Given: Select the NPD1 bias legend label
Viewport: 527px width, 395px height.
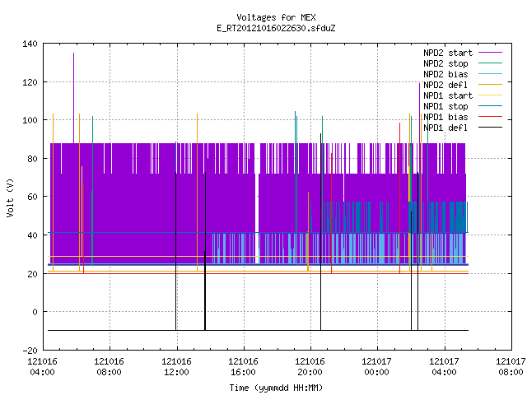Looking at the screenshot, I should click(x=445, y=117).
